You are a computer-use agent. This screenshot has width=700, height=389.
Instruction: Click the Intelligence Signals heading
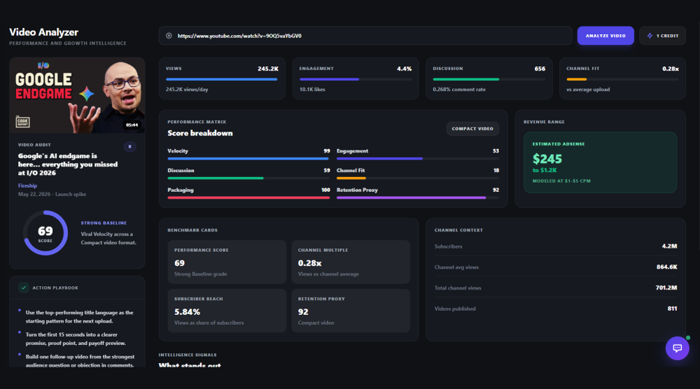[188, 355]
